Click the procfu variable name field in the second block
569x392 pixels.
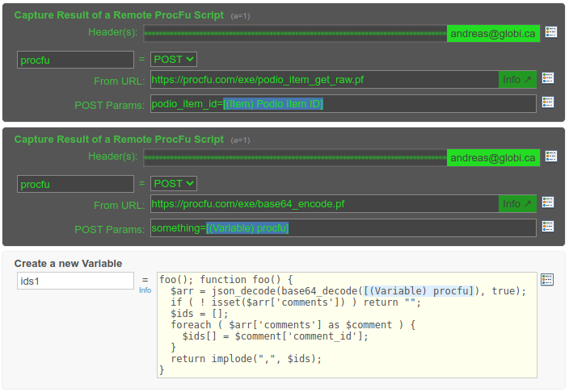(x=75, y=184)
